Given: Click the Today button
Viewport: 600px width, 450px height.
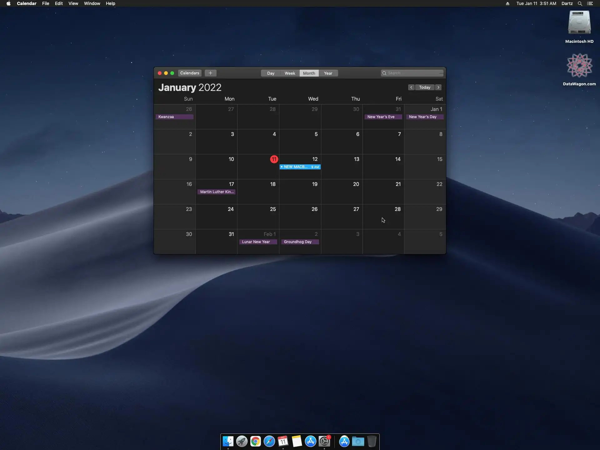Looking at the screenshot, I should pyautogui.click(x=425, y=87).
